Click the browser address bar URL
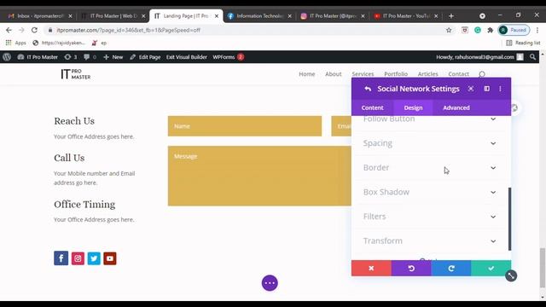This screenshot has width=546, height=307. click(x=128, y=31)
